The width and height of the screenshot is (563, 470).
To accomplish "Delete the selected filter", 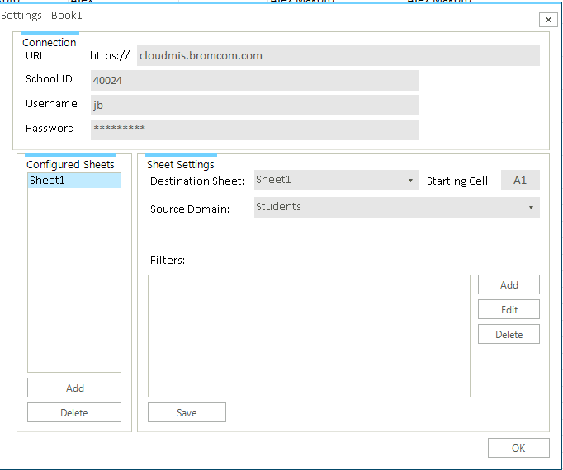I will pyautogui.click(x=509, y=335).
